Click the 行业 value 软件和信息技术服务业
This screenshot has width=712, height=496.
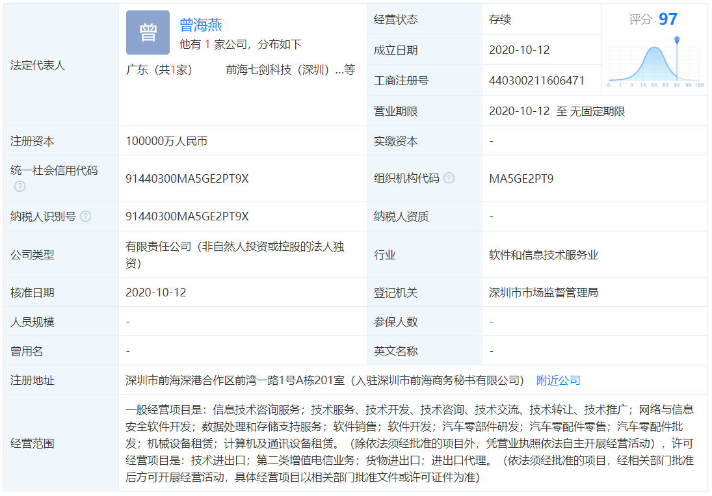[x=543, y=255]
